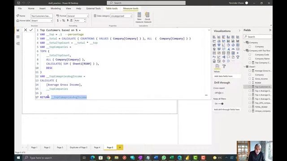Select the card visual icon

tap(238, 49)
